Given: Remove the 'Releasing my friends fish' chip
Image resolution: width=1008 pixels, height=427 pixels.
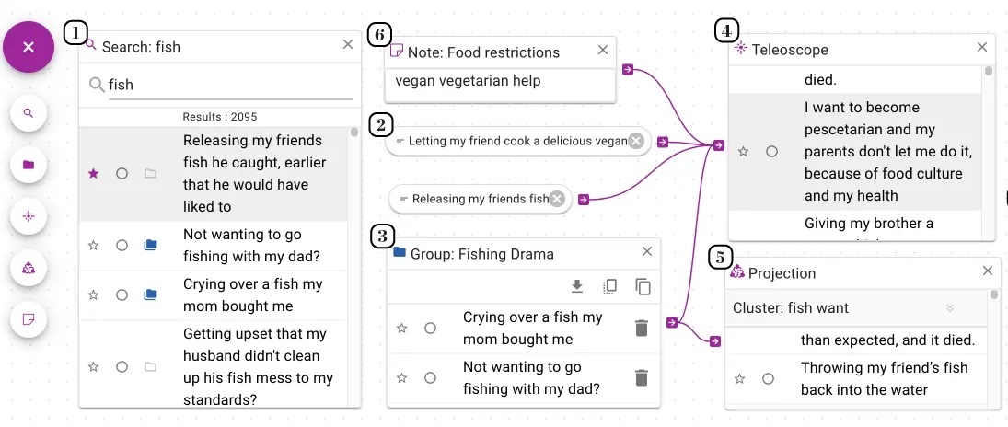Looking at the screenshot, I should 557,200.
